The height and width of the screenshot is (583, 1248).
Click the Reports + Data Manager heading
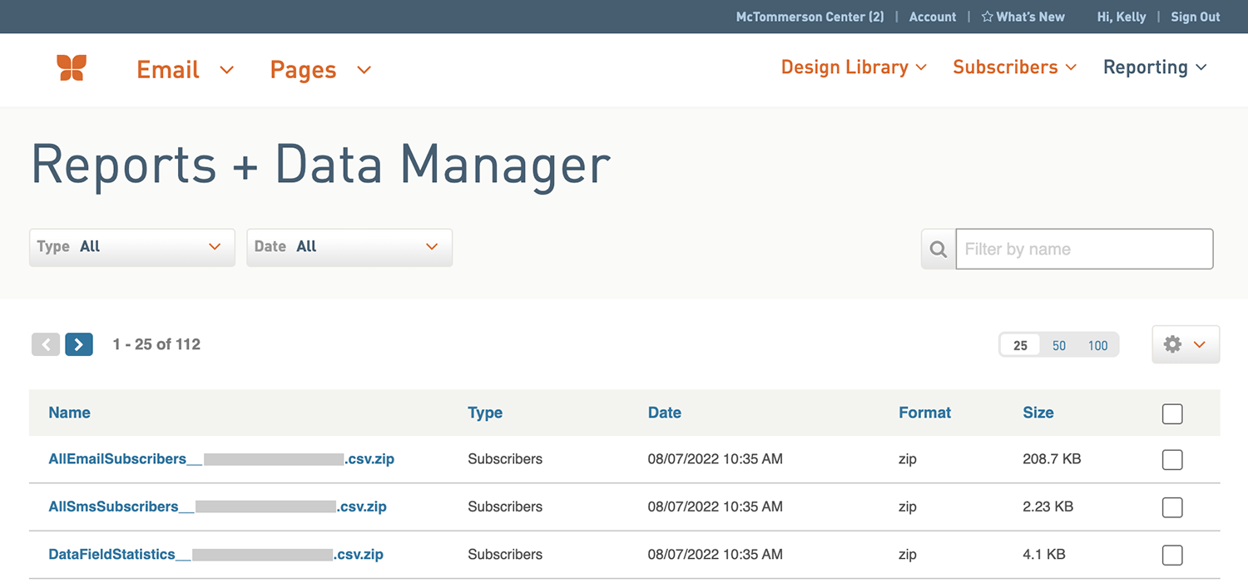[x=321, y=165]
